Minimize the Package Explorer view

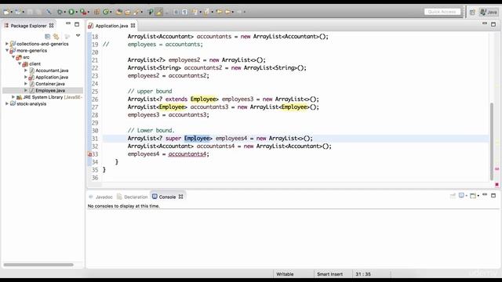click(x=68, y=23)
